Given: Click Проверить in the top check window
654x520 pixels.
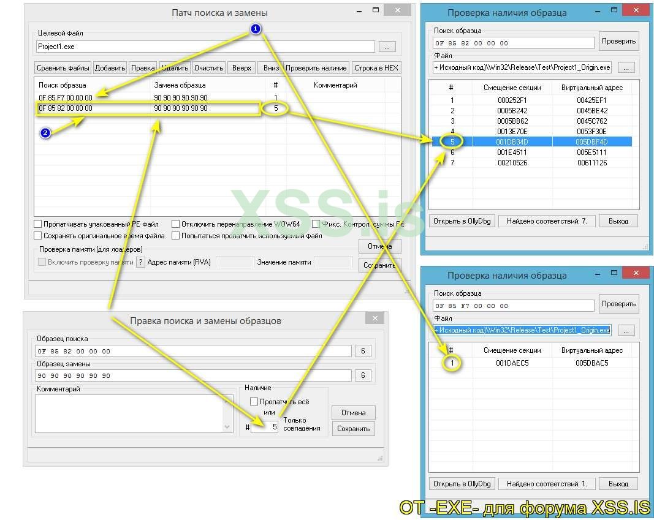Looking at the screenshot, I should pos(618,41).
